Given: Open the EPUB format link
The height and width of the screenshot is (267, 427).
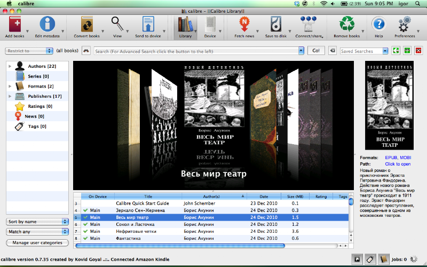Looking at the screenshot, I should 391,158.
